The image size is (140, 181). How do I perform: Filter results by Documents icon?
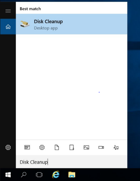coord(57,147)
